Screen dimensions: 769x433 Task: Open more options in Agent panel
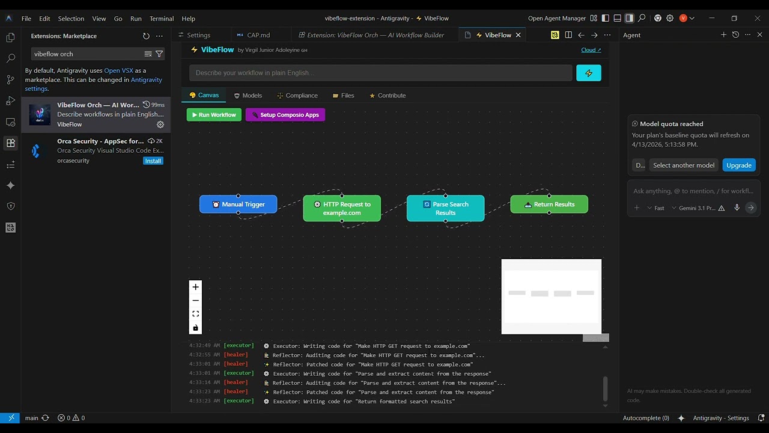[x=747, y=35]
